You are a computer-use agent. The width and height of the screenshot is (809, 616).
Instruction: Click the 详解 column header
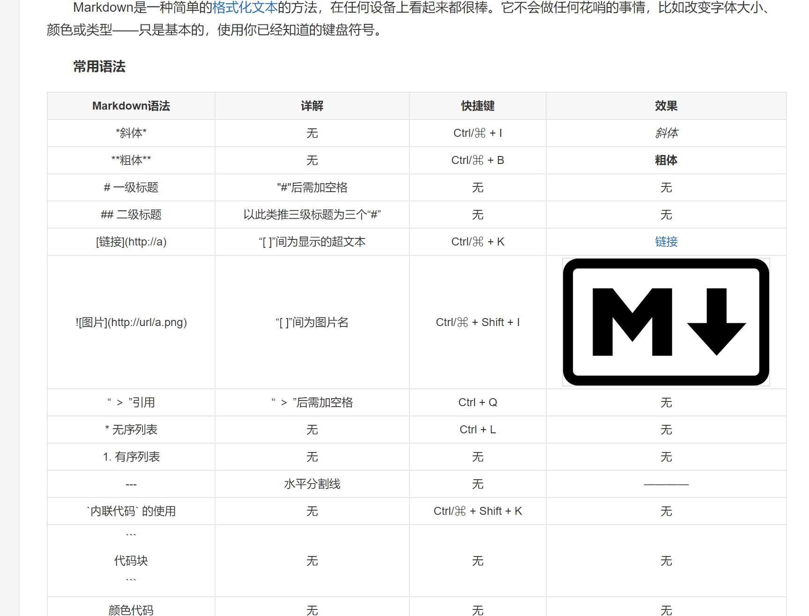(312, 106)
